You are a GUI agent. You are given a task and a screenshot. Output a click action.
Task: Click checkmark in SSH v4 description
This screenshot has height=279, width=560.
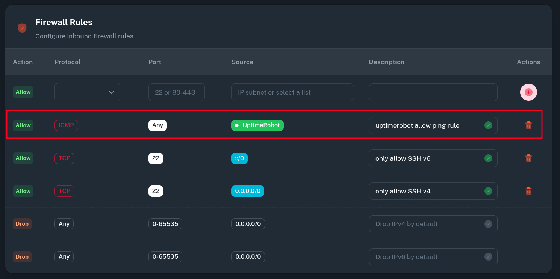tap(488, 191)
